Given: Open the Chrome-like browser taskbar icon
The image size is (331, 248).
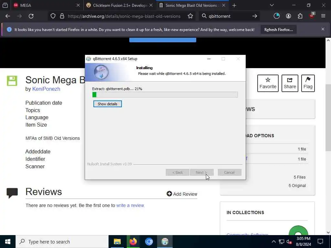Looking at the screenshot, I should pyautogui.click(x=149, y=242).
